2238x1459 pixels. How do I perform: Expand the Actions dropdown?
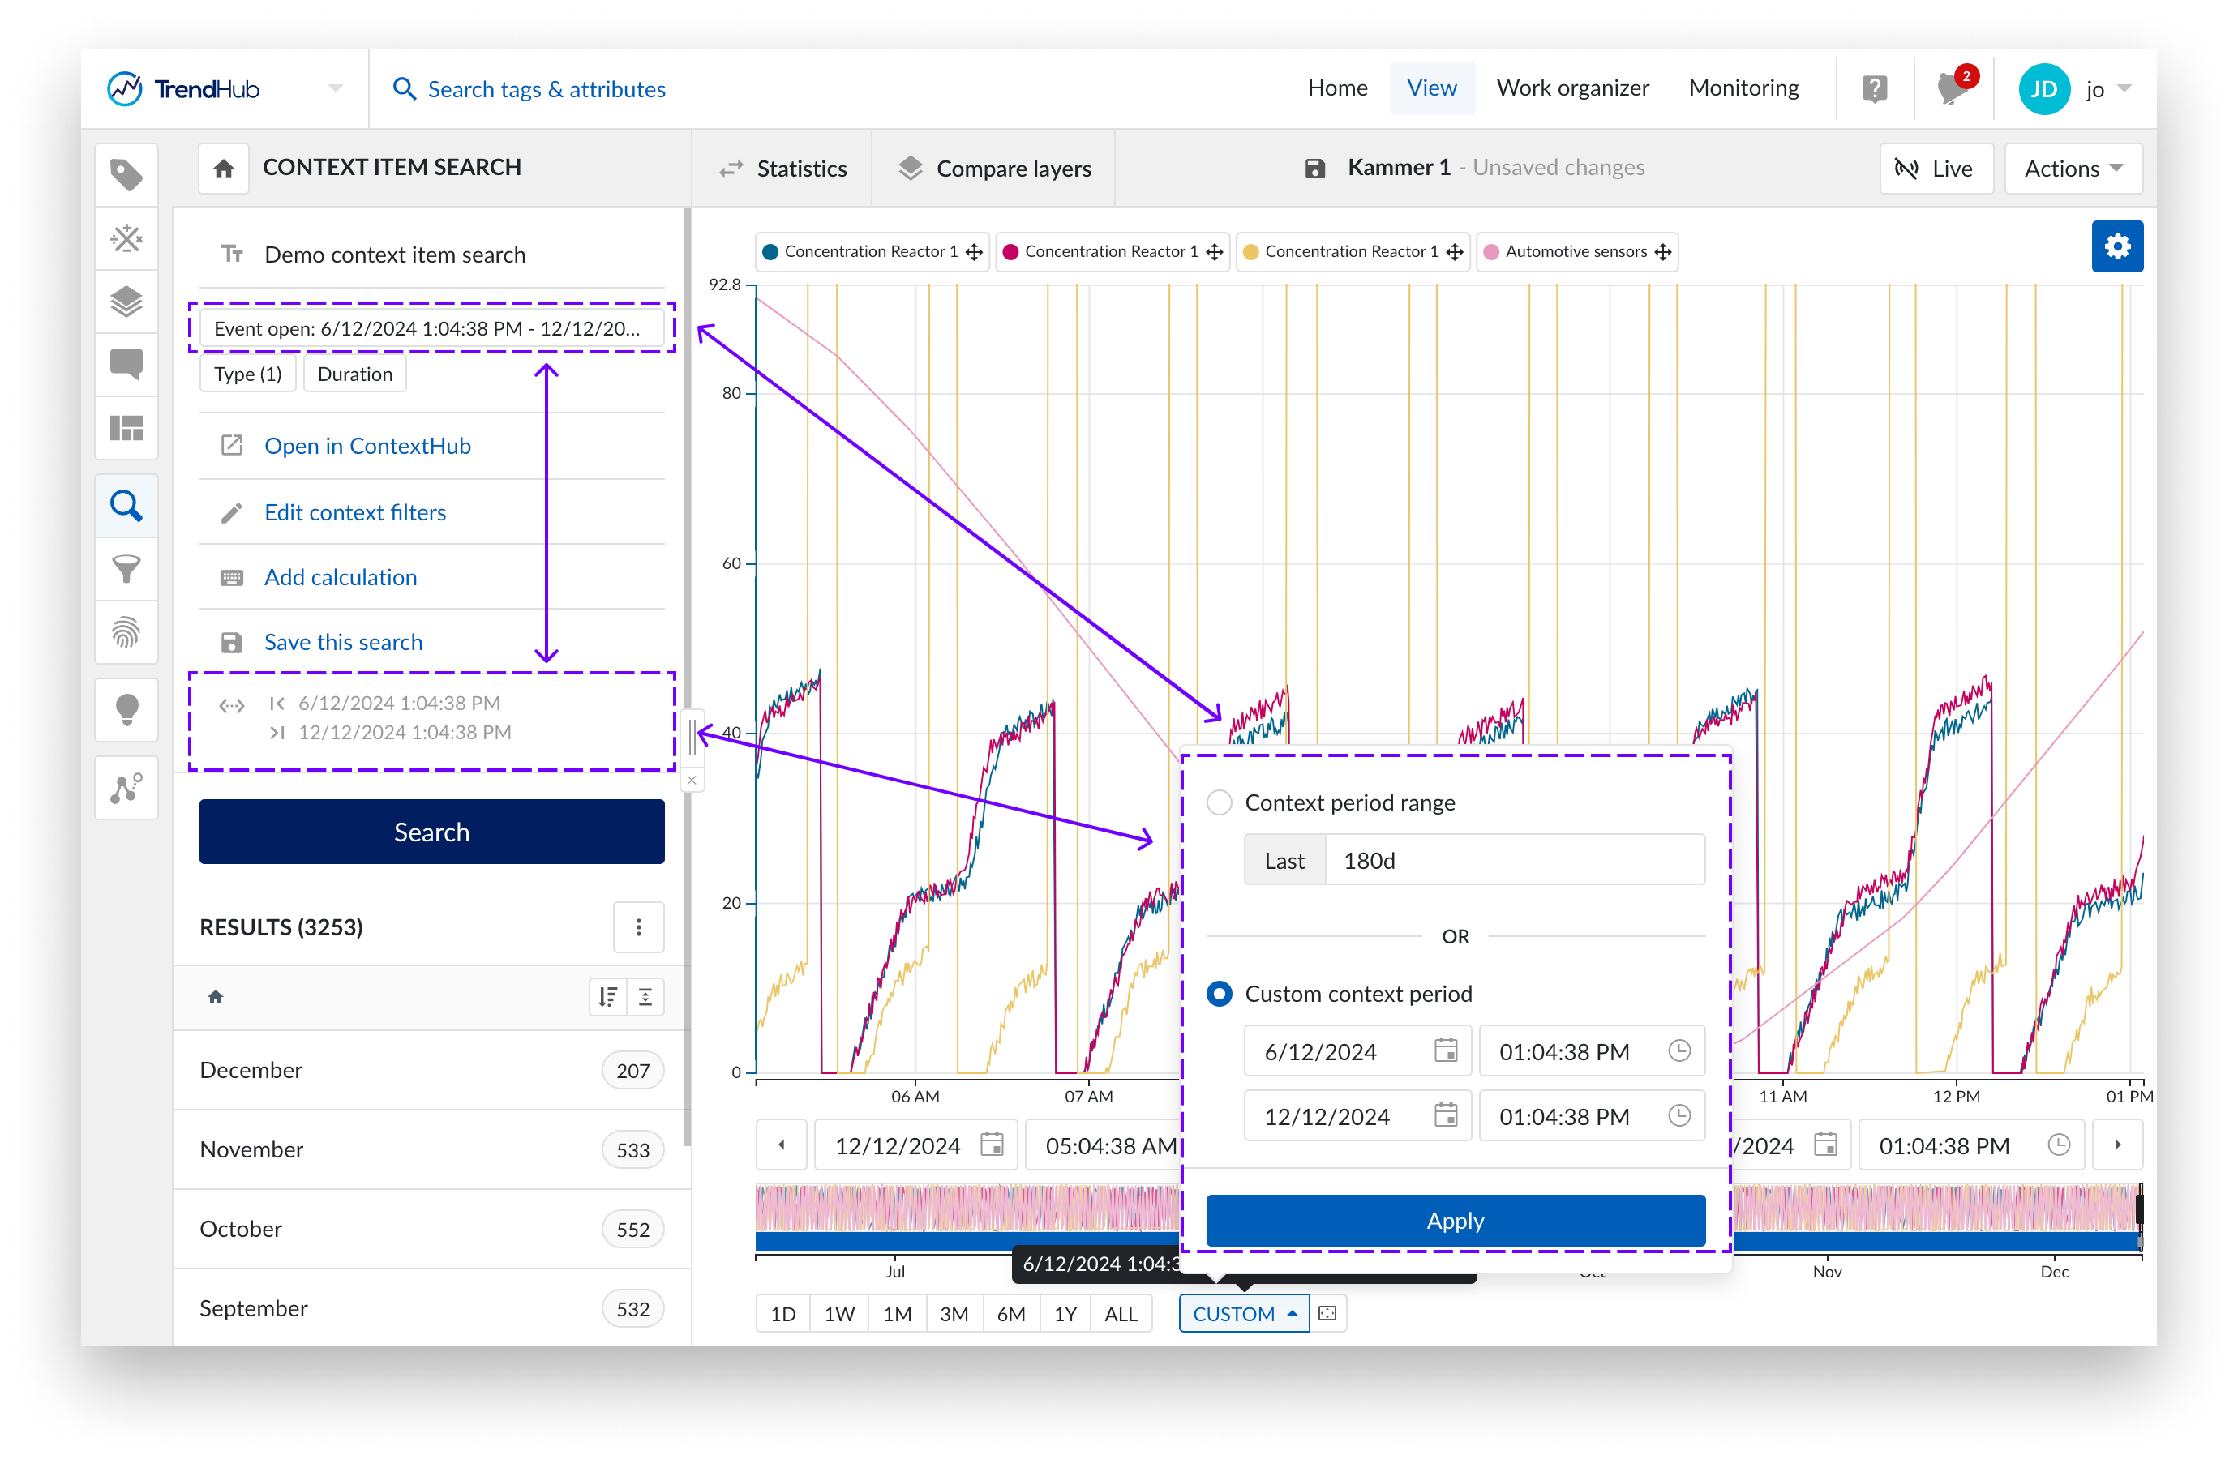point(2073,169)
